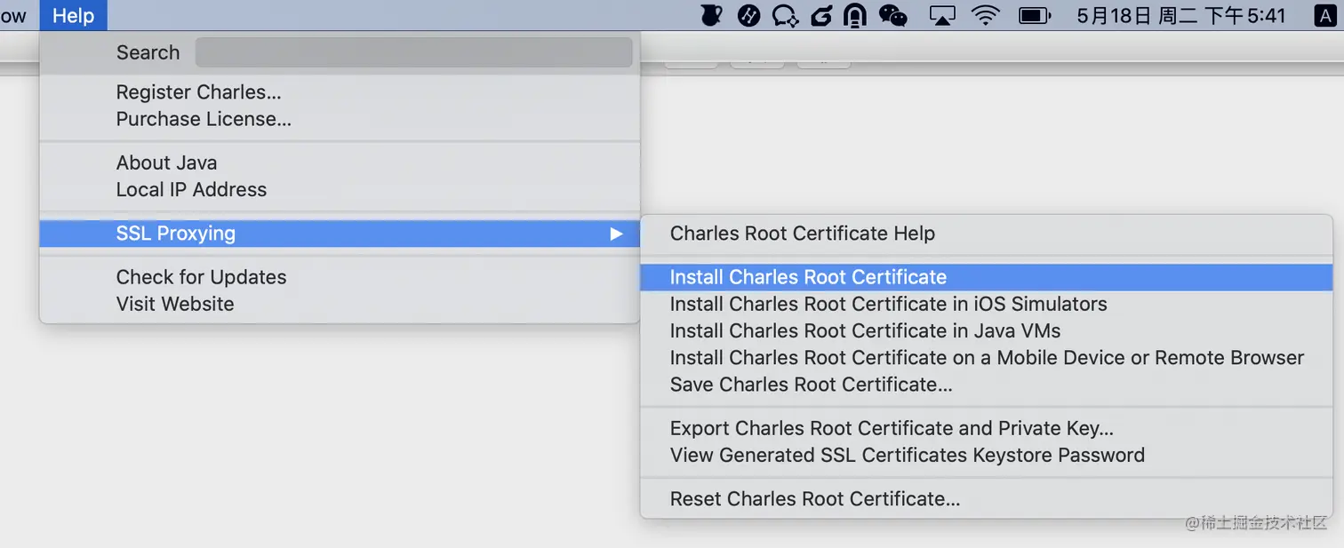View Generated SSL Certificates Keystore Password
The height and width of the screenshot is (548, 1344).
click(x=987, y=455)
